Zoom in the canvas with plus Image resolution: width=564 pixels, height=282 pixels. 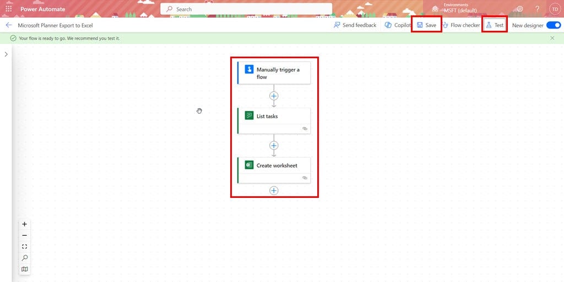[24, 224]
